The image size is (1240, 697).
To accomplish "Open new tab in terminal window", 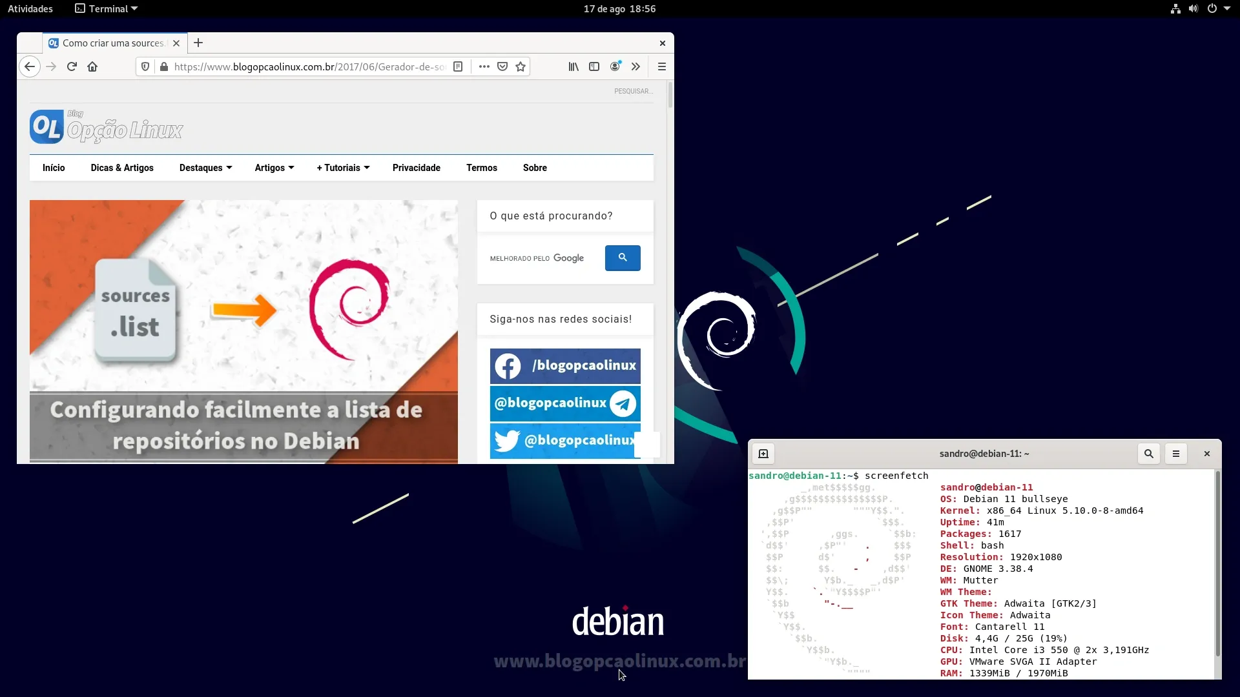I will (x=763, y=454).
